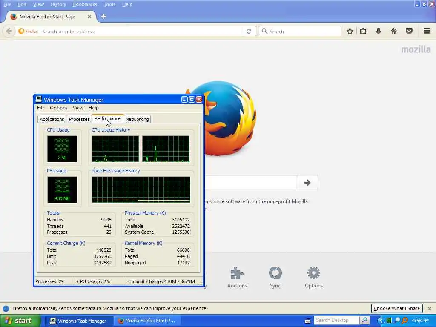Click the Commit Charge Peak value 3192680

point(102,263)
